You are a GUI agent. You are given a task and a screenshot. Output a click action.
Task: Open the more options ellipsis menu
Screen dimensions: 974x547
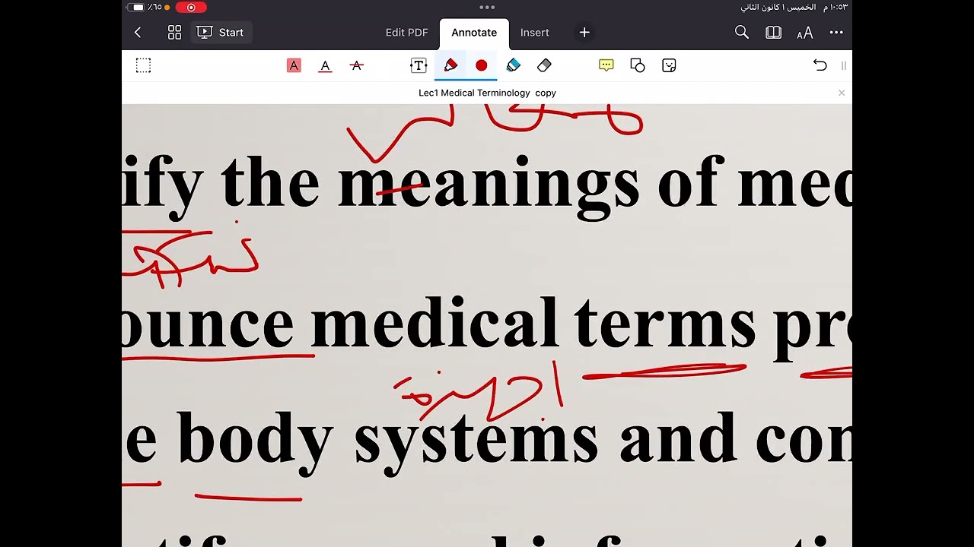coord(836,33)
